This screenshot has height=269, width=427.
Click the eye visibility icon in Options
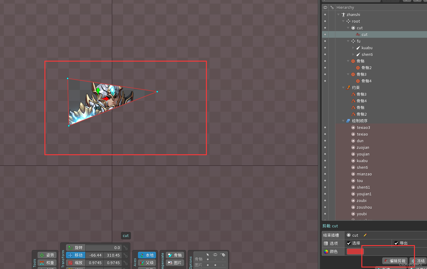point(215,255)
